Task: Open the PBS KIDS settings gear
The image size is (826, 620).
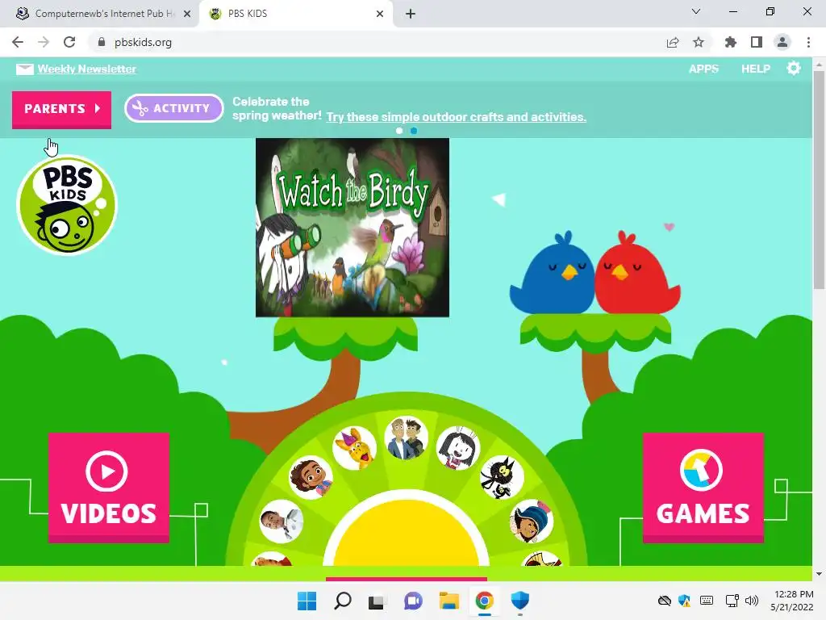Action: [x=794, y=68]
